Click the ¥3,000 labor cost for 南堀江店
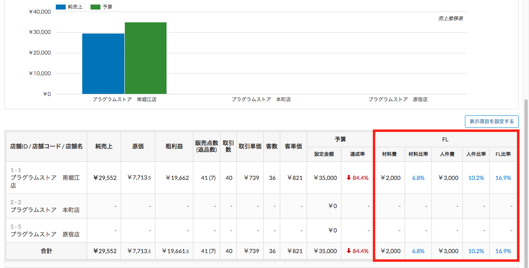The height and width of the screenshot is (268, 529). pos(448,178)
